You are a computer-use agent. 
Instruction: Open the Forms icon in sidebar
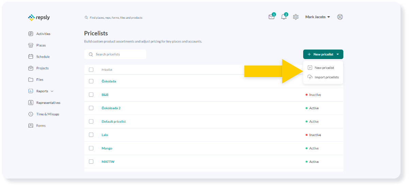click(31, 126)
